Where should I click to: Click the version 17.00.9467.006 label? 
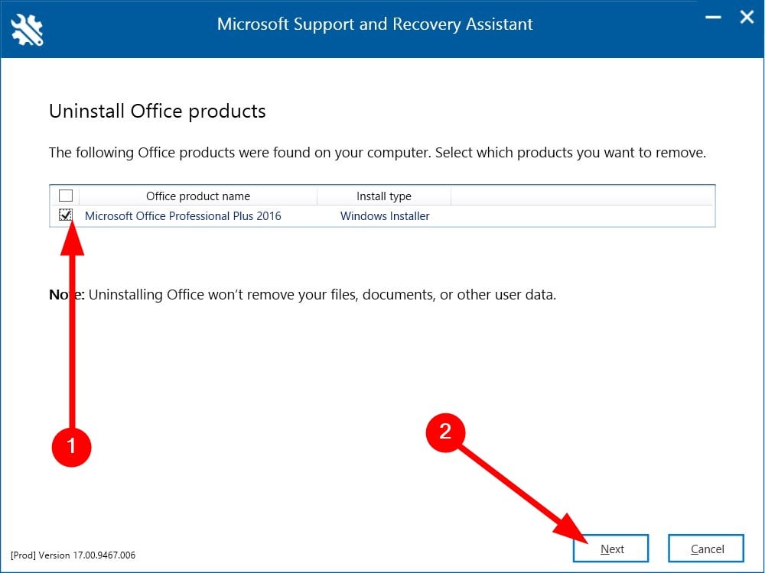click(73, 555)
